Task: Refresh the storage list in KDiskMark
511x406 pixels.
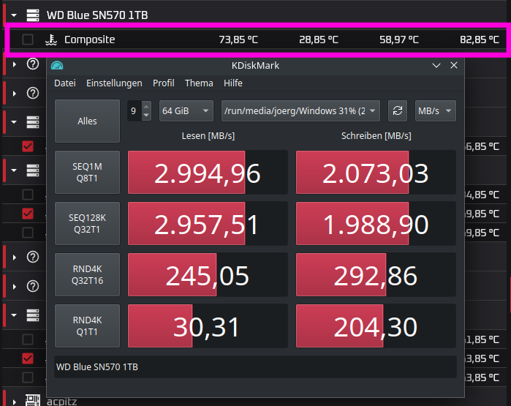Action: 397,111
